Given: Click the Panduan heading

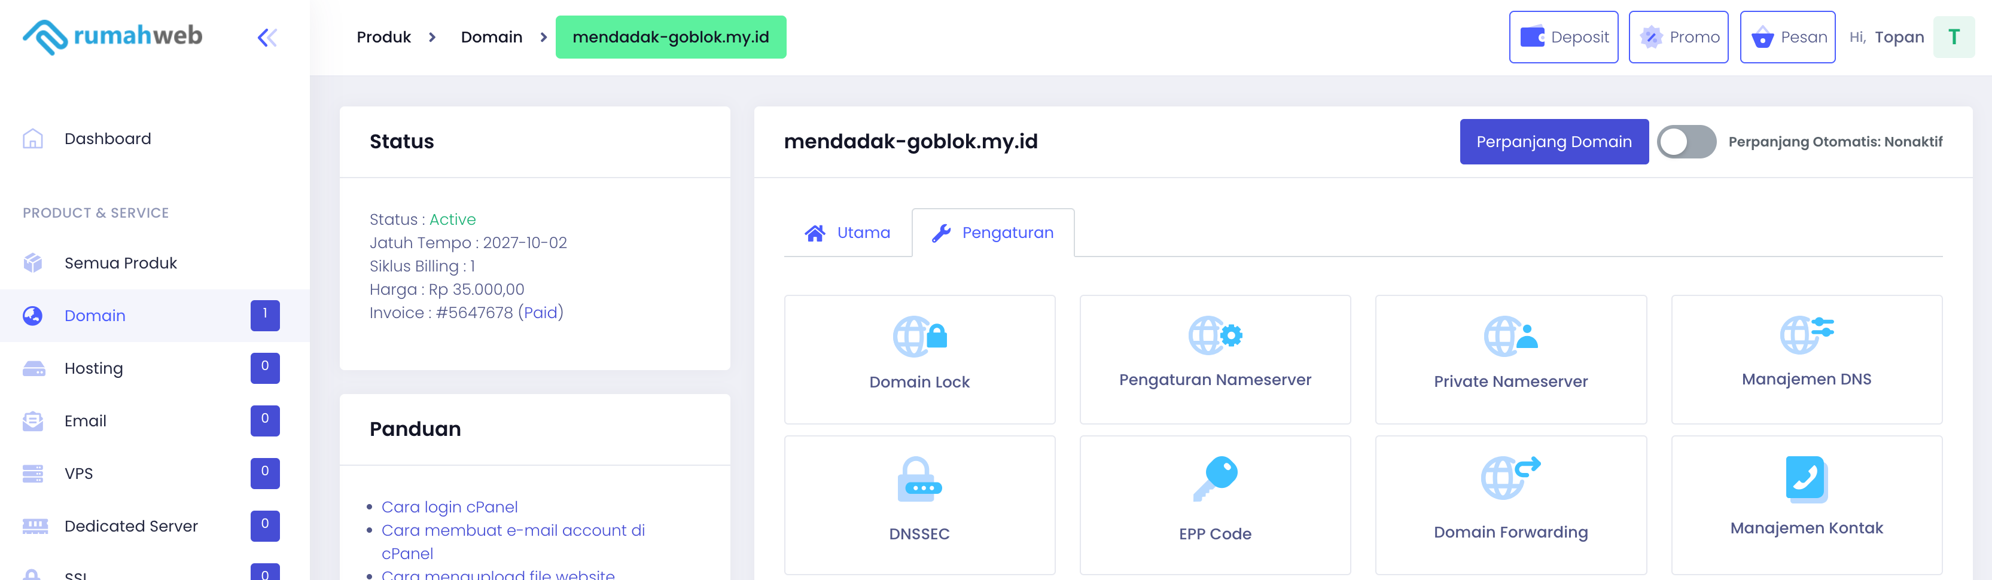Looking at the screenshot, I should click(415, 429).
